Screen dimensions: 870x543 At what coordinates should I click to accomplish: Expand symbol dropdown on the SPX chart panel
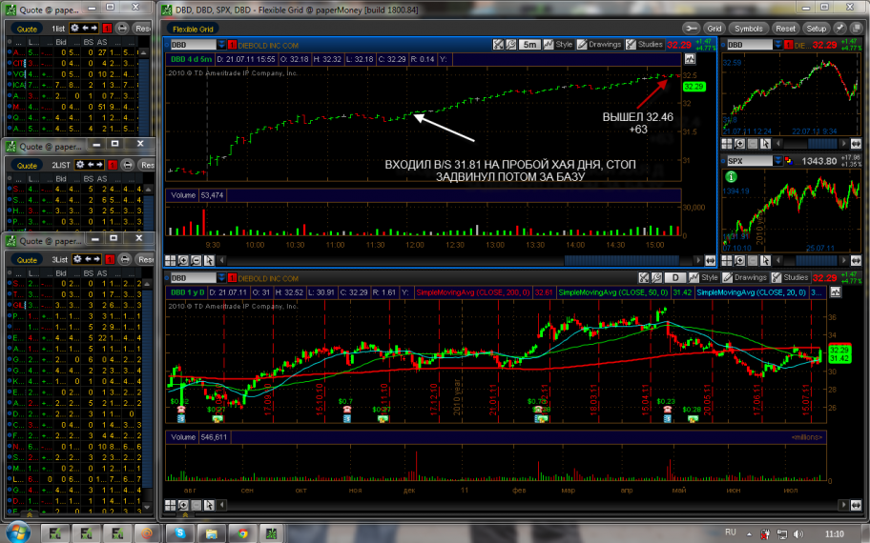(778, 161)
